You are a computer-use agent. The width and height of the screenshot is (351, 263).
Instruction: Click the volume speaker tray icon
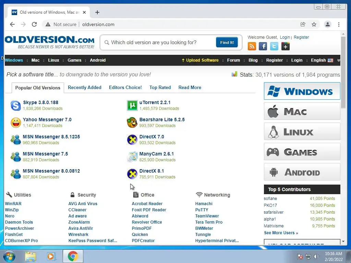pyautogui.click(x=316, y=256)
